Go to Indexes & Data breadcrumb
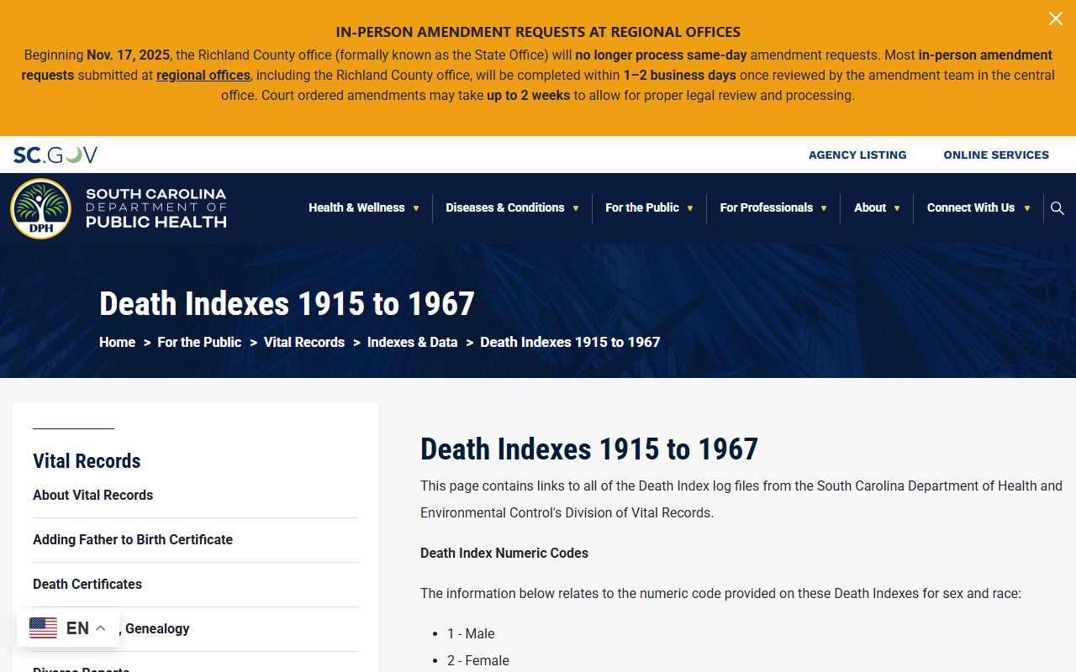1076x672 pixels. pyautogui.click(x=413, y=342)
